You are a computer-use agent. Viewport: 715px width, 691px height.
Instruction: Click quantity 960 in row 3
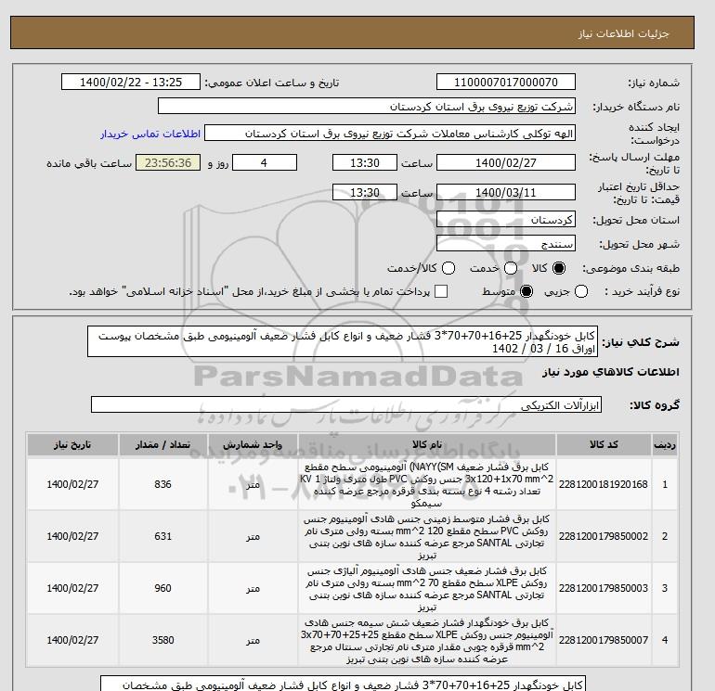tap(162, 588)
